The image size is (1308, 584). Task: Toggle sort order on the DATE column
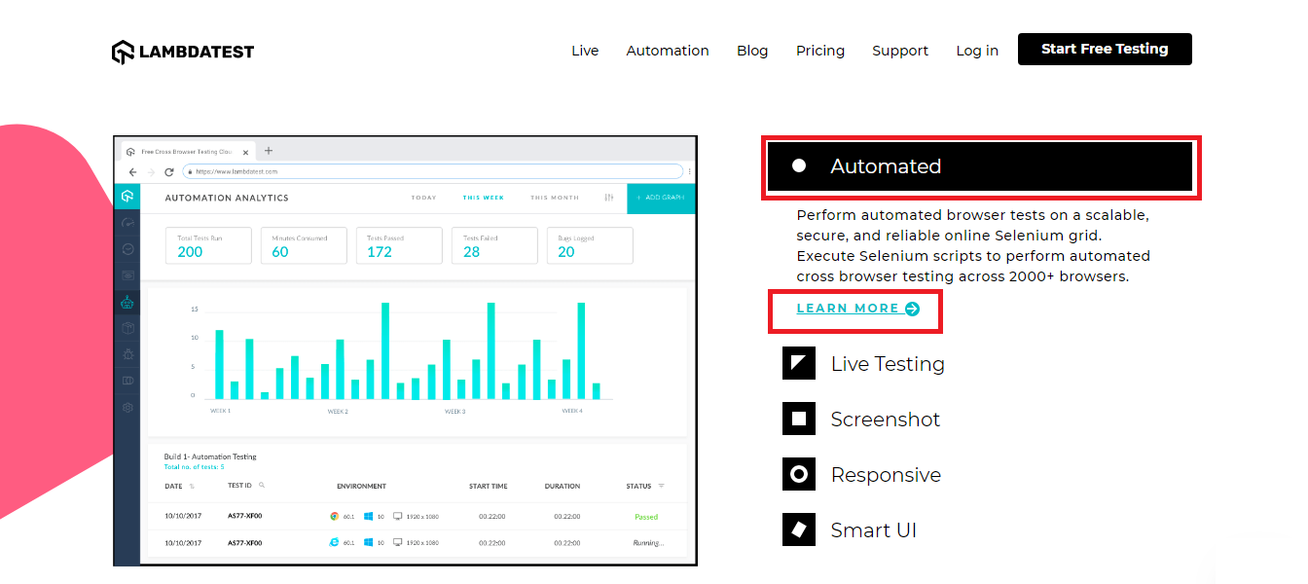tap(193, 485)
